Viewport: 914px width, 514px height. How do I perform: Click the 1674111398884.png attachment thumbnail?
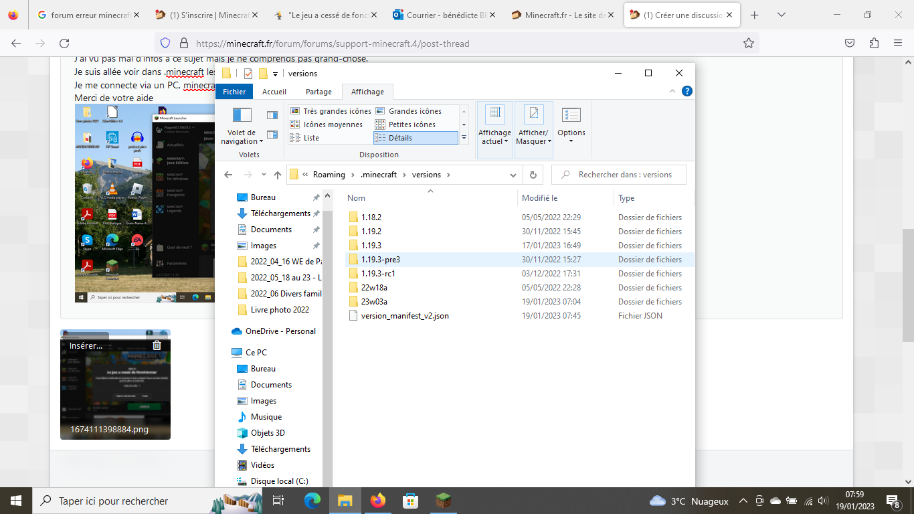pyautogui.click(x=115, y=385)
